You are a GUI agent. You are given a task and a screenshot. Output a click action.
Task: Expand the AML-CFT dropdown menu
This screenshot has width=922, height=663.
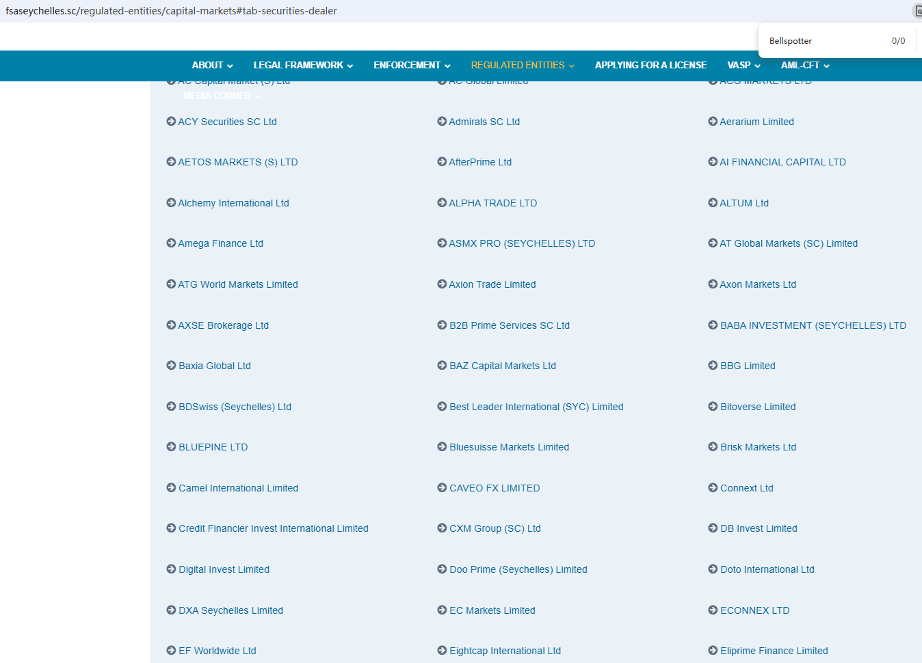pyautogui.click(x=805, y=65)
